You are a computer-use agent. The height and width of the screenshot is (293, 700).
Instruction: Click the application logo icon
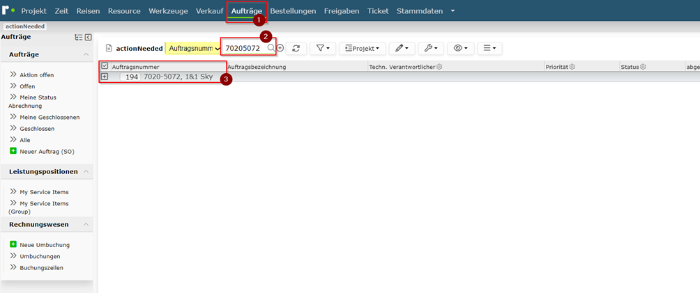tap(9, 10)
